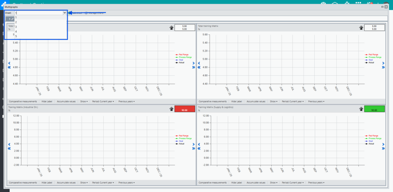Jump to last period on Industrial Dir. chart

click(x=193, y=148)
